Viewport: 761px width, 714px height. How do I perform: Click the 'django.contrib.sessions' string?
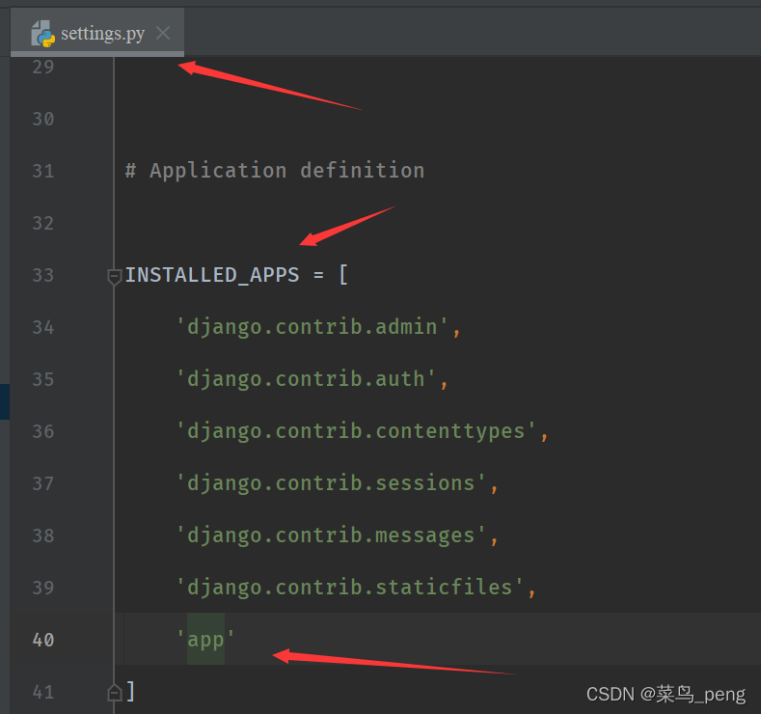pyautogui.click(x=332, y=483)
